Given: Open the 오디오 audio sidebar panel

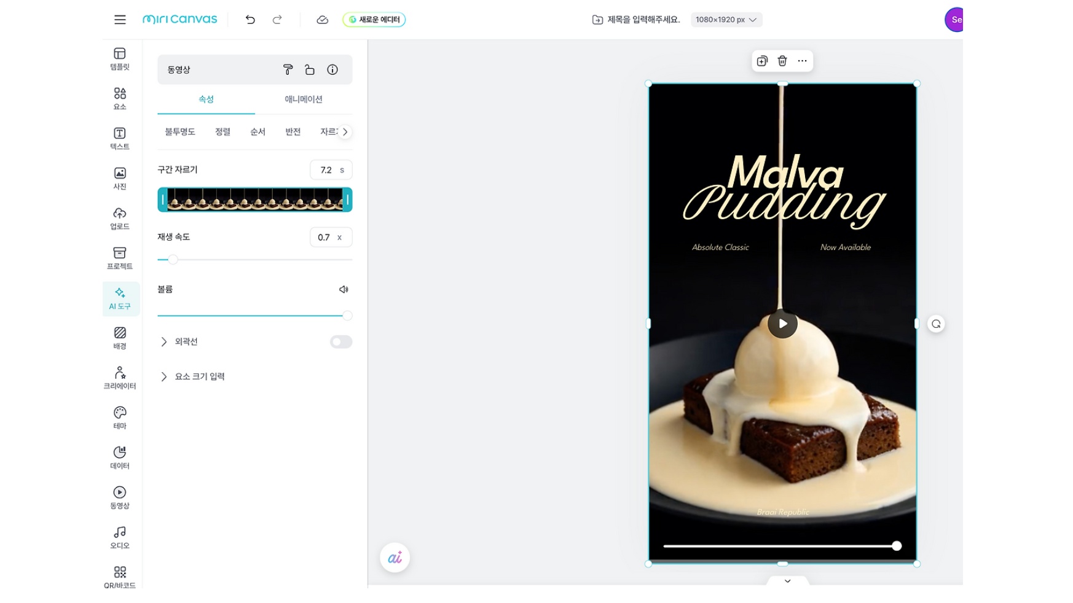Looking at the screenshot, I should click(120, 538).
